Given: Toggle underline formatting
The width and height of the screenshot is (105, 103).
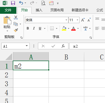Looking at the screenshot, I should click(40, 28).
